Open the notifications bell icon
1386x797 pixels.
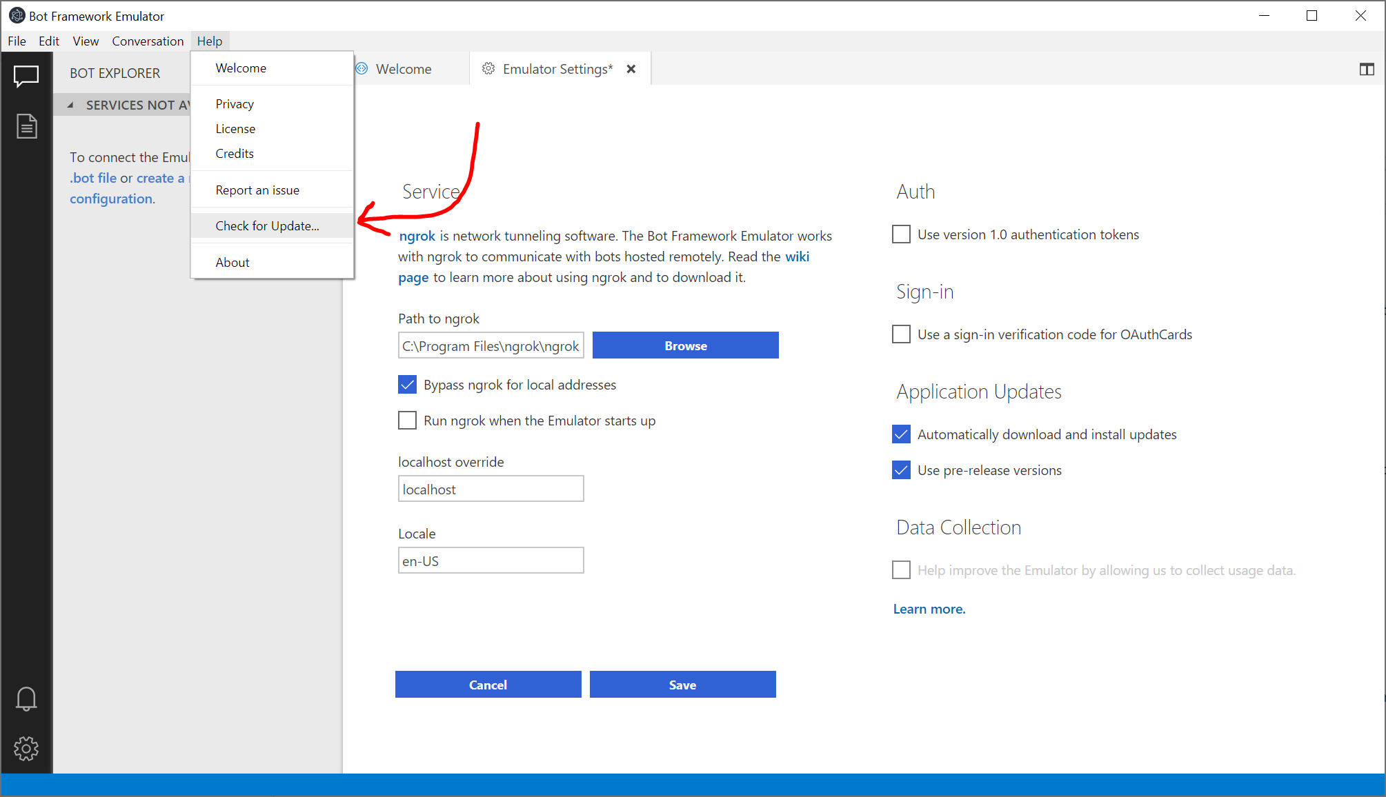point(26,698)
